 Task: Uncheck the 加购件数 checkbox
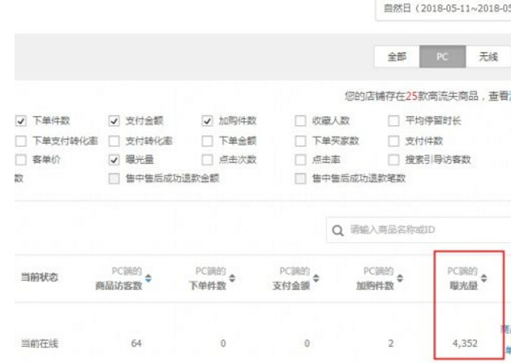pos(207,121)
